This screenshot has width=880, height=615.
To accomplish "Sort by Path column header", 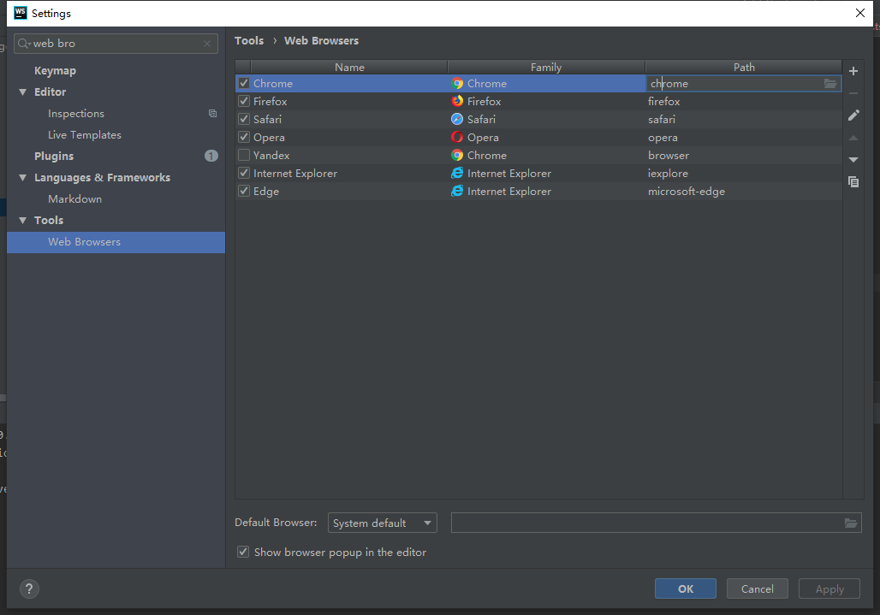I will [x=744, y=68].
